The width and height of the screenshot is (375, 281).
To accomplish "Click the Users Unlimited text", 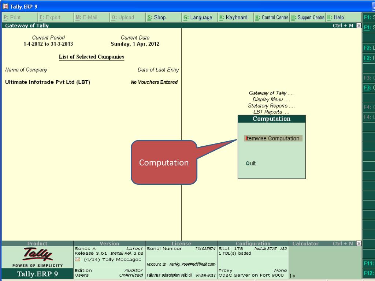I will (109, 275).
